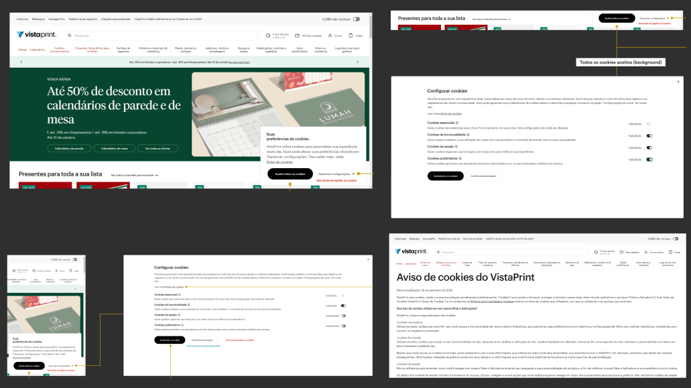The height and width of the screenshot is (388, 691).
Task: Open the headset help icon on the main homepage
Action: coord(267,36)
